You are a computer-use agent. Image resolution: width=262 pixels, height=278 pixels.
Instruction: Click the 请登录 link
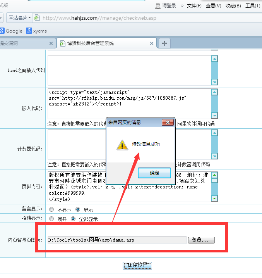(169, 6)
